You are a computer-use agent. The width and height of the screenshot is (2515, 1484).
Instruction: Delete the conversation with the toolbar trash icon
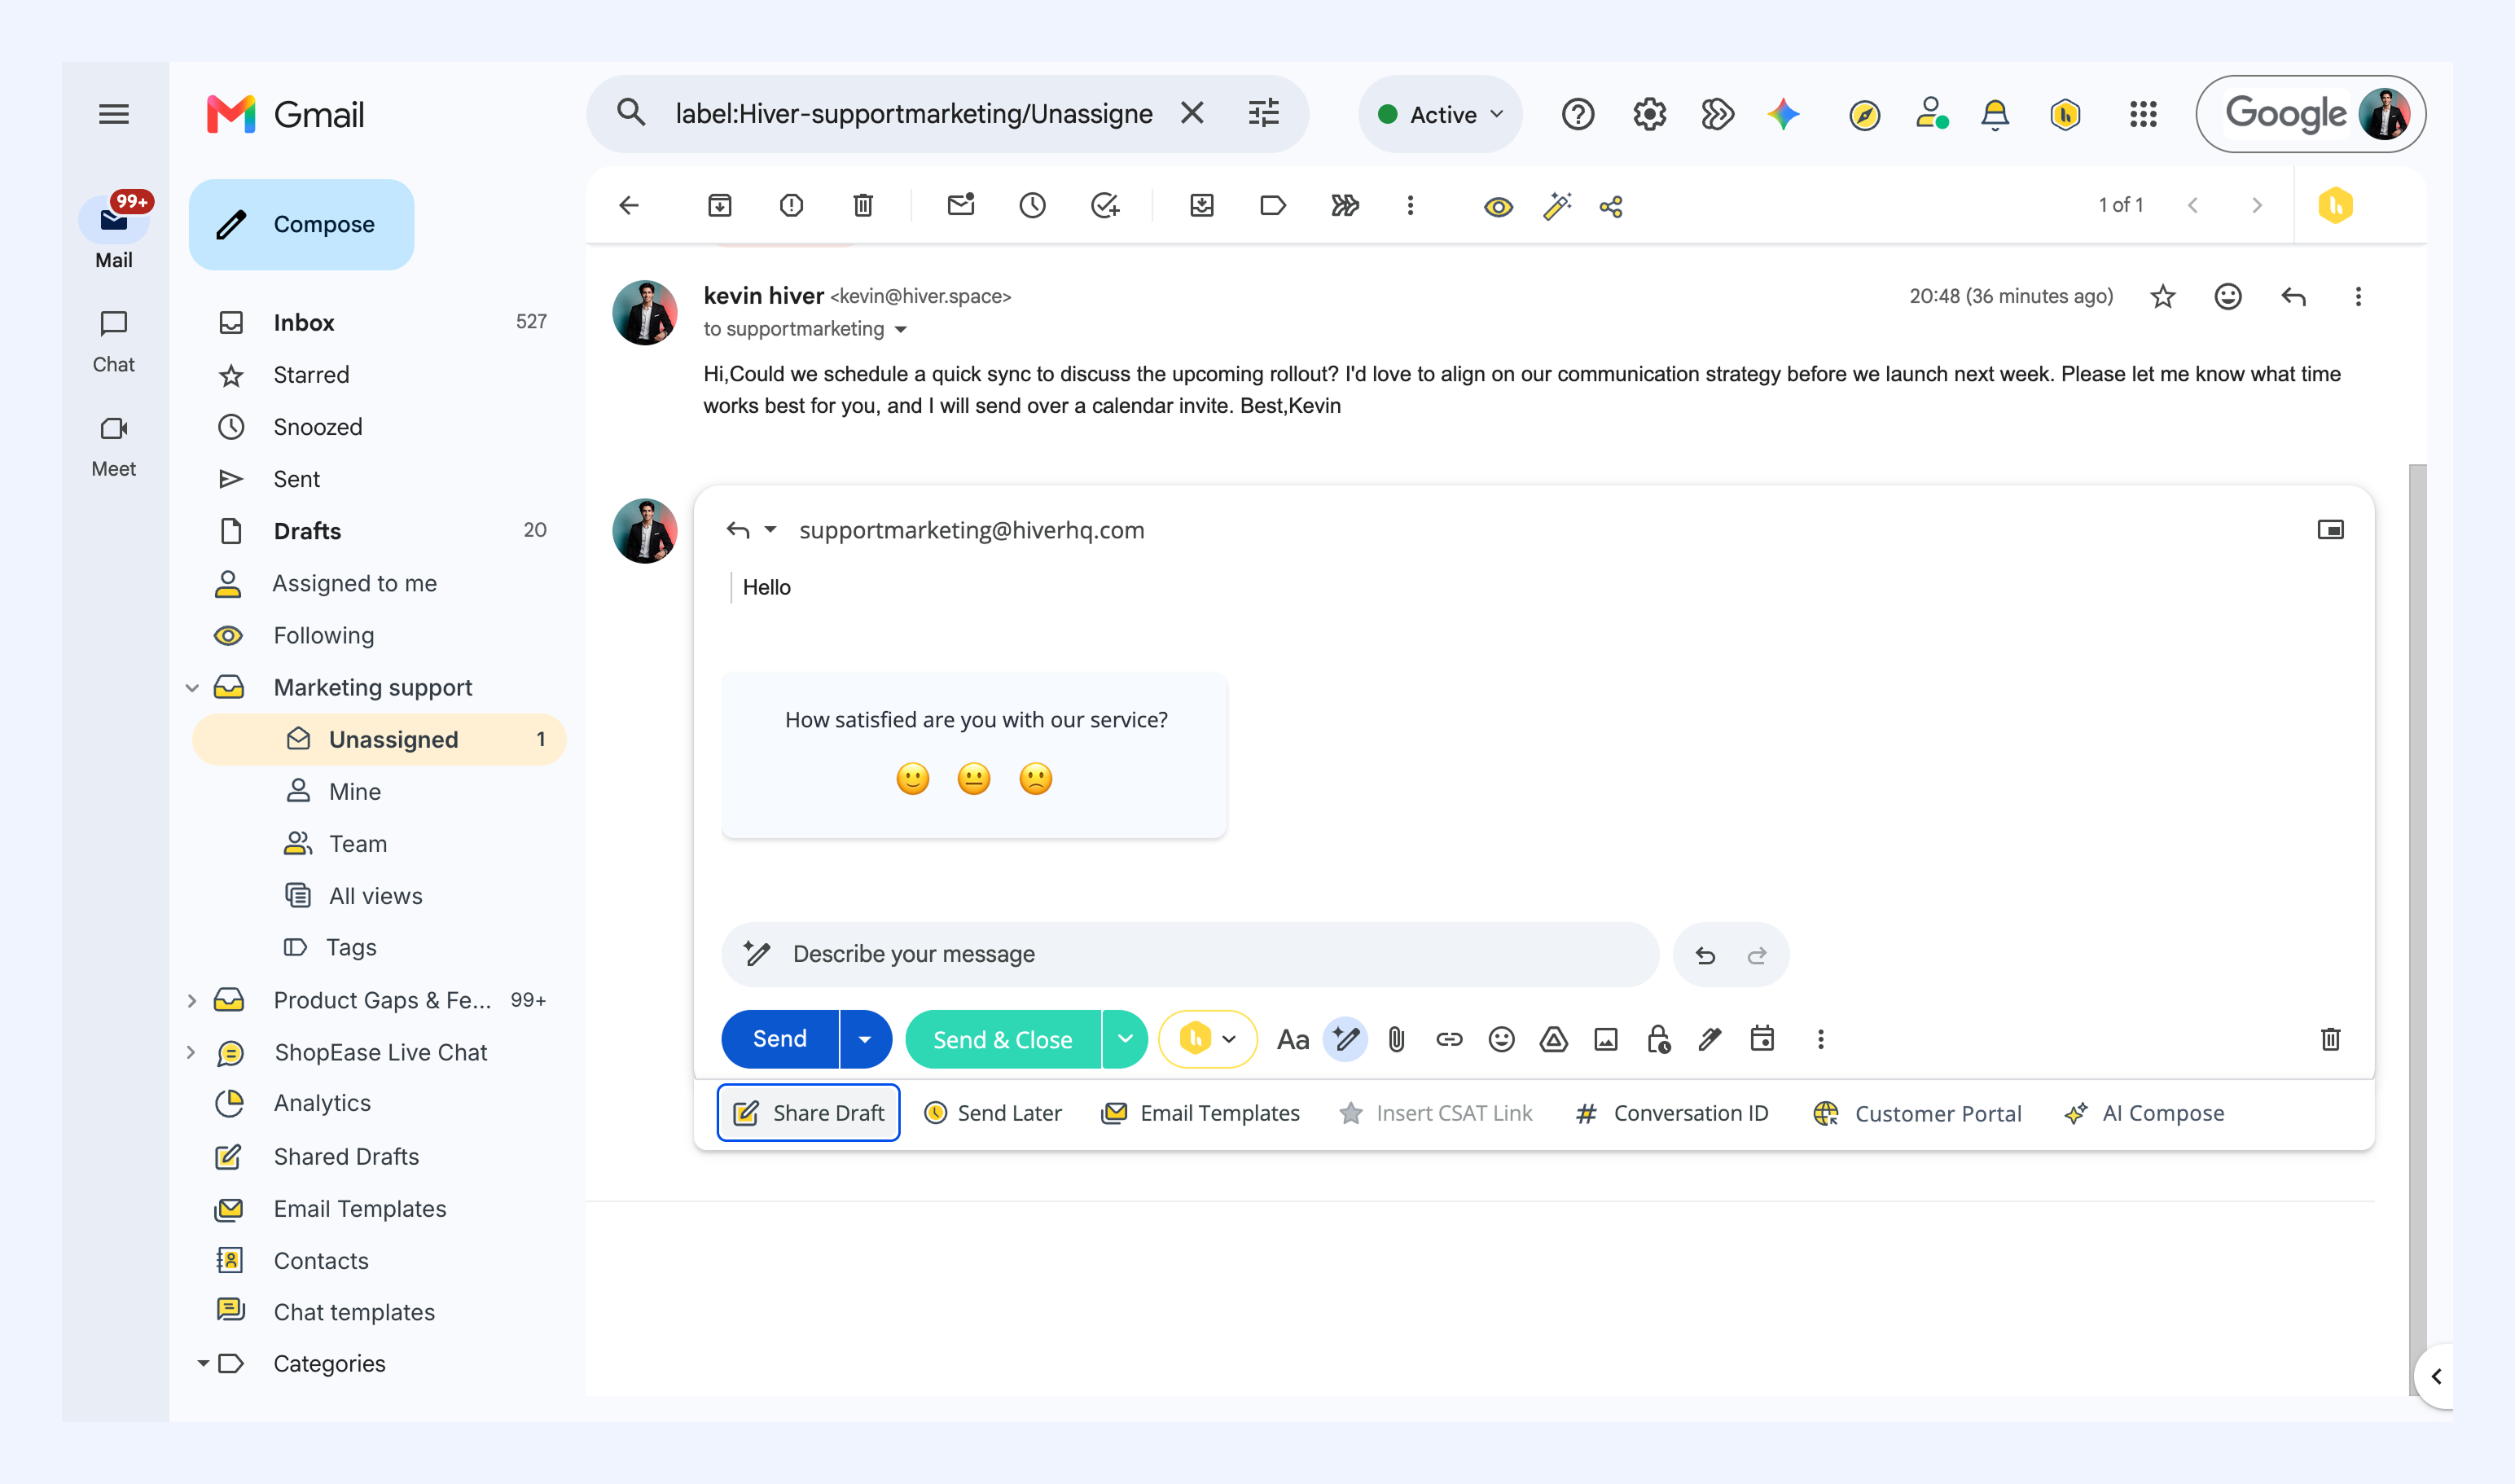(863, 205)
